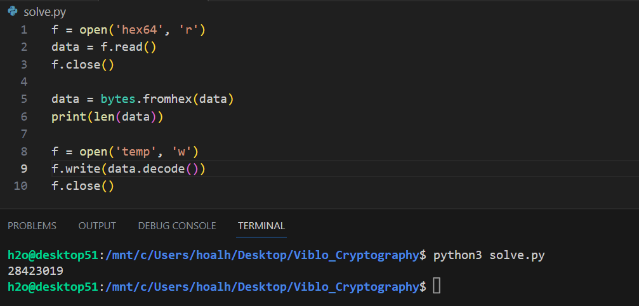639x306 pixels.
Task: Click the terminal cursor at the prompt
Action: (437, 287)
